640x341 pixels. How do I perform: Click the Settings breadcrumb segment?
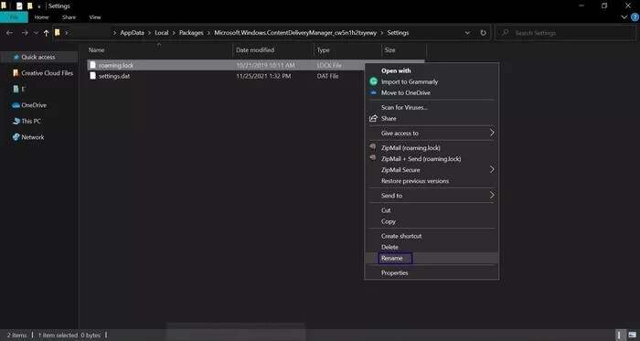(x=398, y=33)
